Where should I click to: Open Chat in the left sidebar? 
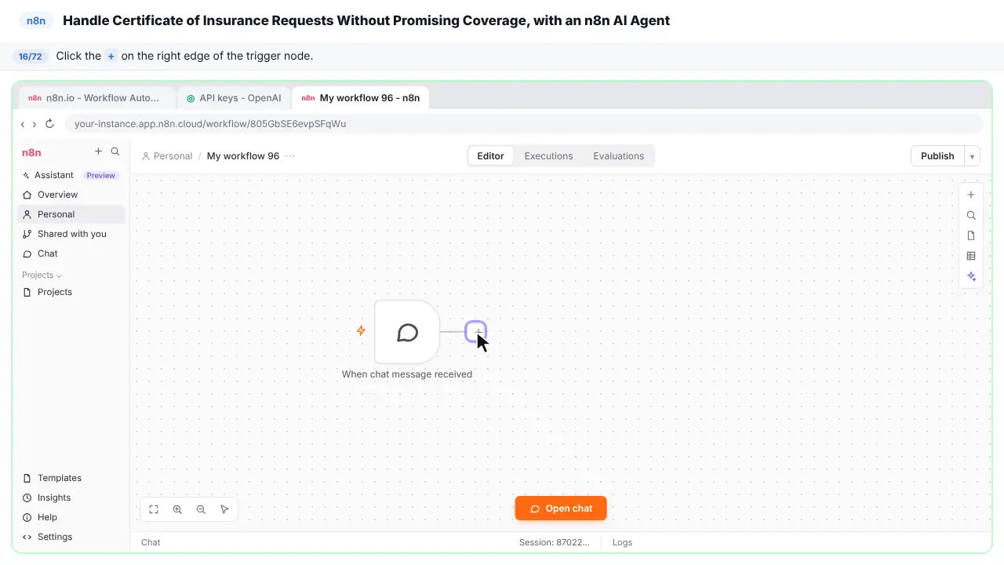[71, 253]
